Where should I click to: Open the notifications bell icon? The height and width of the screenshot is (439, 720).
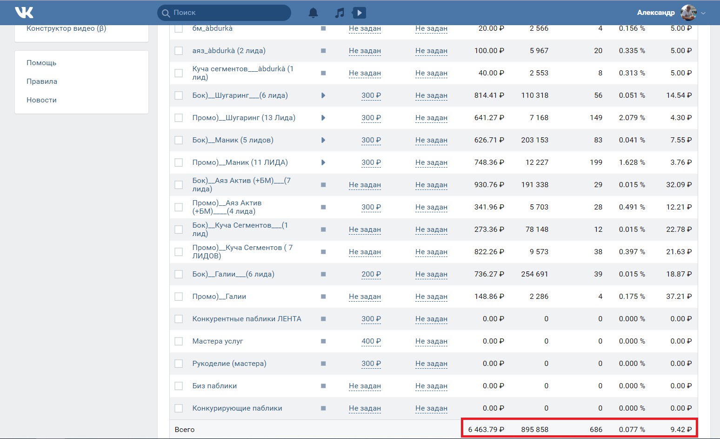pyautogui.click(x=313, y=13)
